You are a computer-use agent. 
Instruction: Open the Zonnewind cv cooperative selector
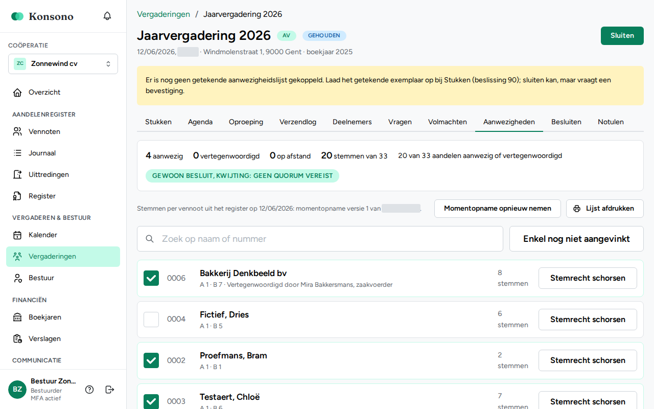coord(63,64)
